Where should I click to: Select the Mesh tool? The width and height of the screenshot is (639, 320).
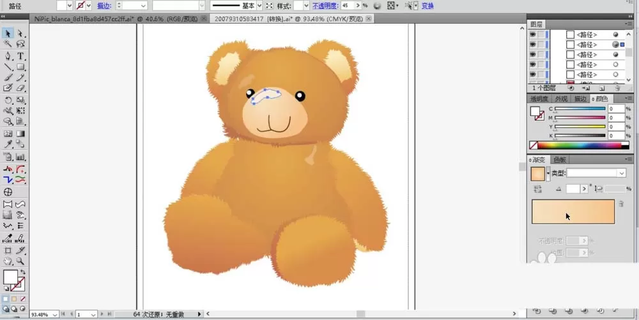click(8, 133)
